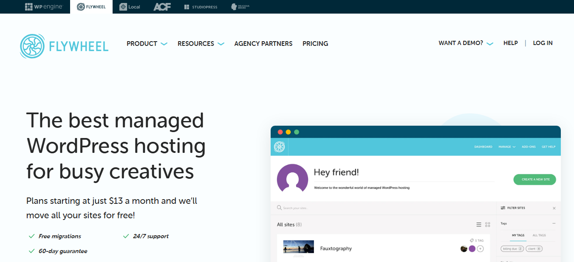The width and height of the screenshot is (574, 262).
Task: Click the Flywheel logo in main header
Action: tap(64, 46)
